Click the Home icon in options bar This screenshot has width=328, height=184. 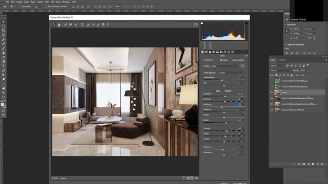click(x=5, y=7)
